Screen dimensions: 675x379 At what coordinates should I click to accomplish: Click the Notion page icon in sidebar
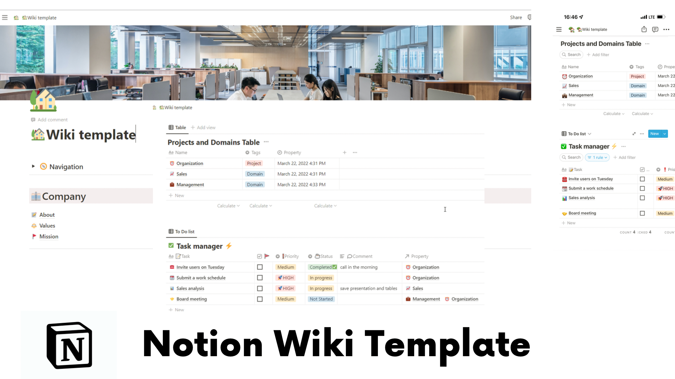[16, 18]
